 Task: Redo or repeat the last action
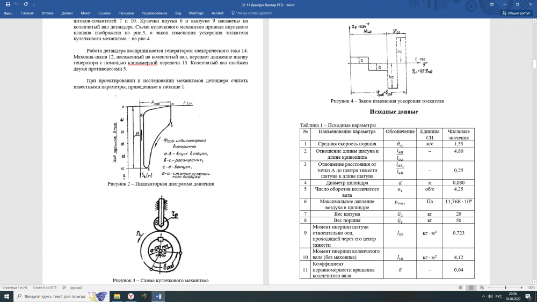pos(26,4)
